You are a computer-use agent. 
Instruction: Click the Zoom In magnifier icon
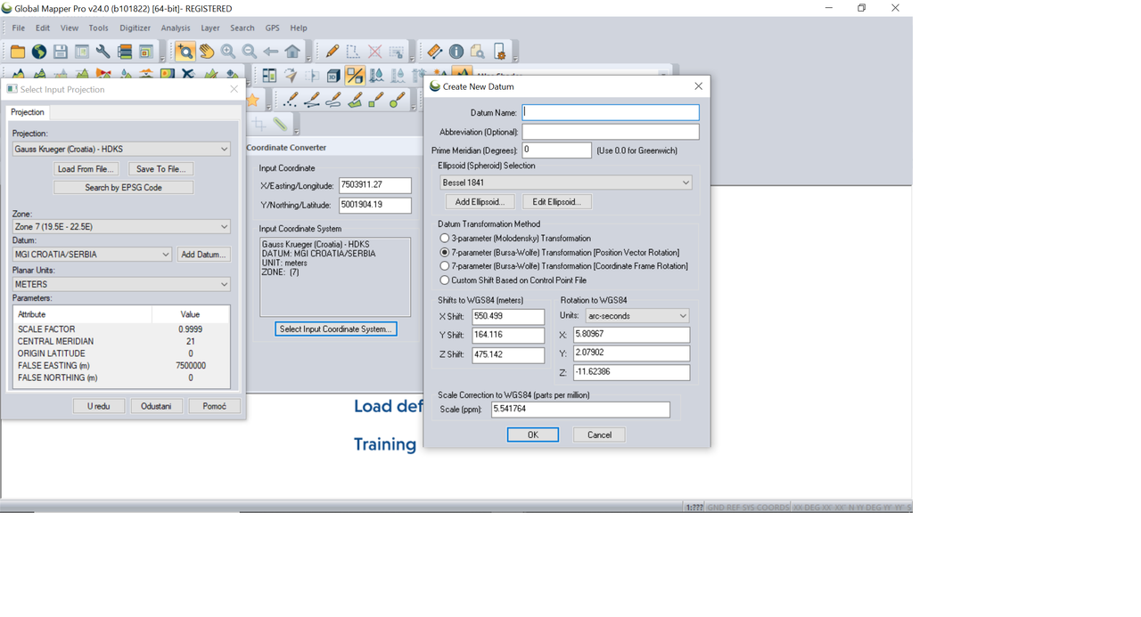click(x=227, y=52)
